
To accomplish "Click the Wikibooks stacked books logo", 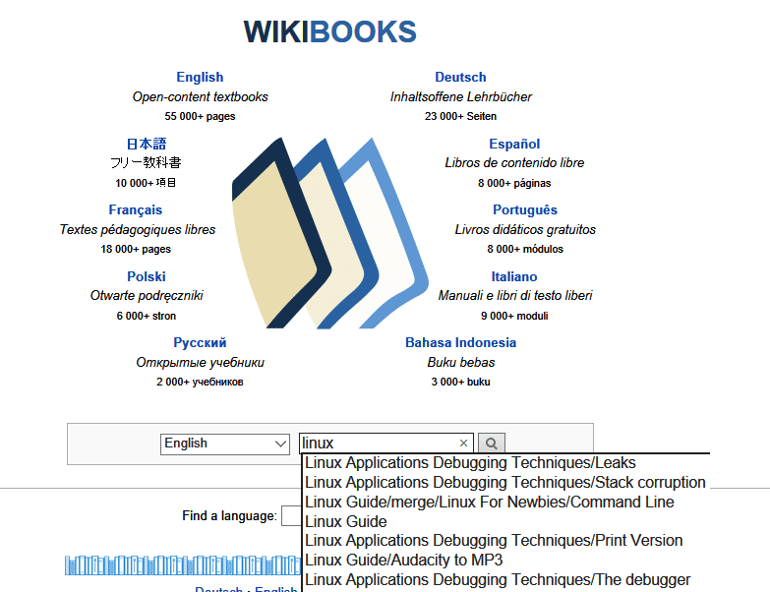I will coord(330,233).
